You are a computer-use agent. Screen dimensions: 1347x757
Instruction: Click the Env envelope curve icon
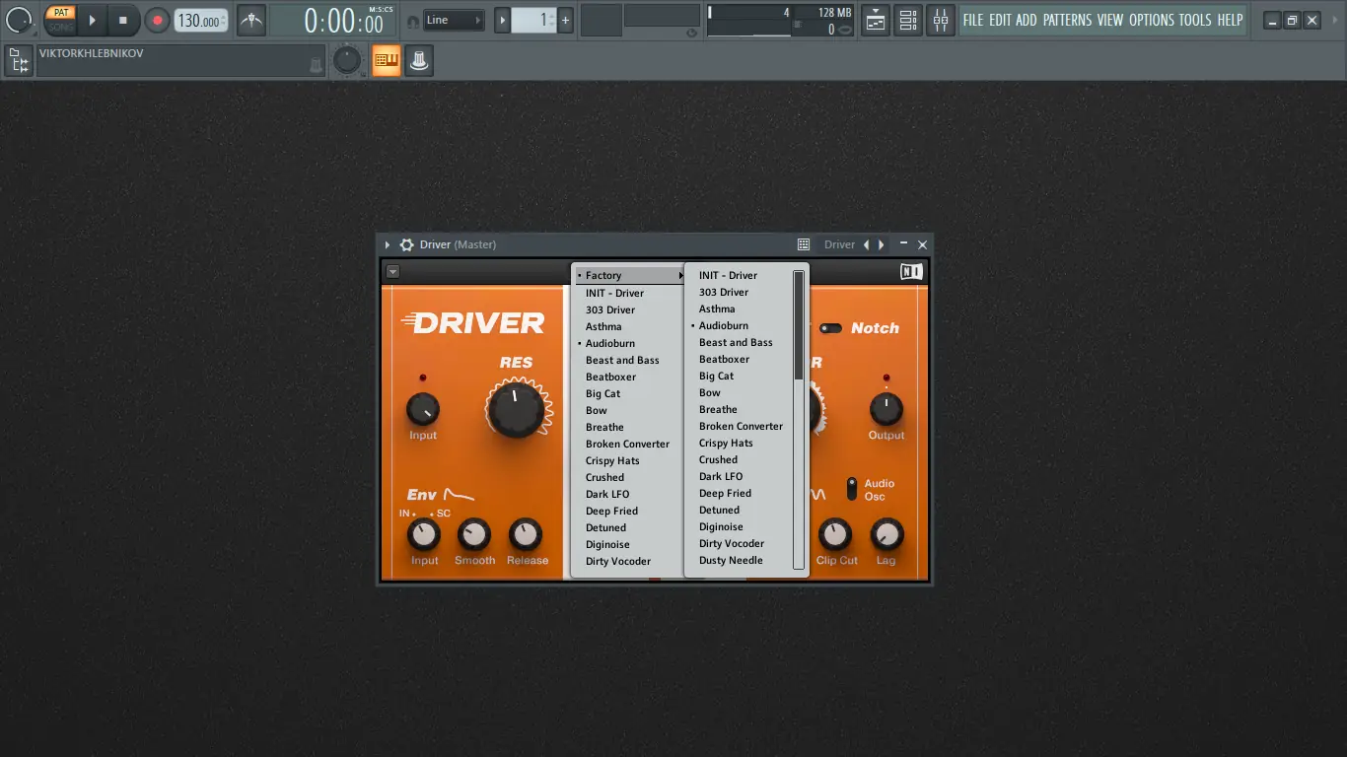(x=460, y=494)
